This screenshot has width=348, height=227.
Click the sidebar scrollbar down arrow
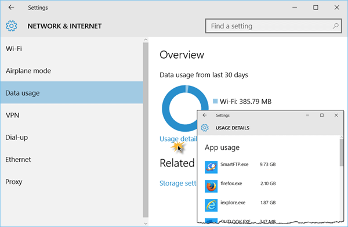coord(146,224)
